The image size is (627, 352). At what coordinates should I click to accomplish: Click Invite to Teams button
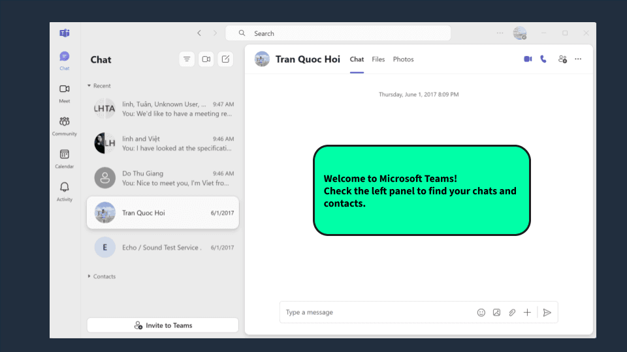tap(163, 325)
